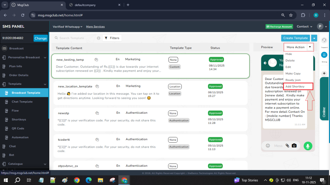Click the Billing icon in right sidebar

(324, 55)
